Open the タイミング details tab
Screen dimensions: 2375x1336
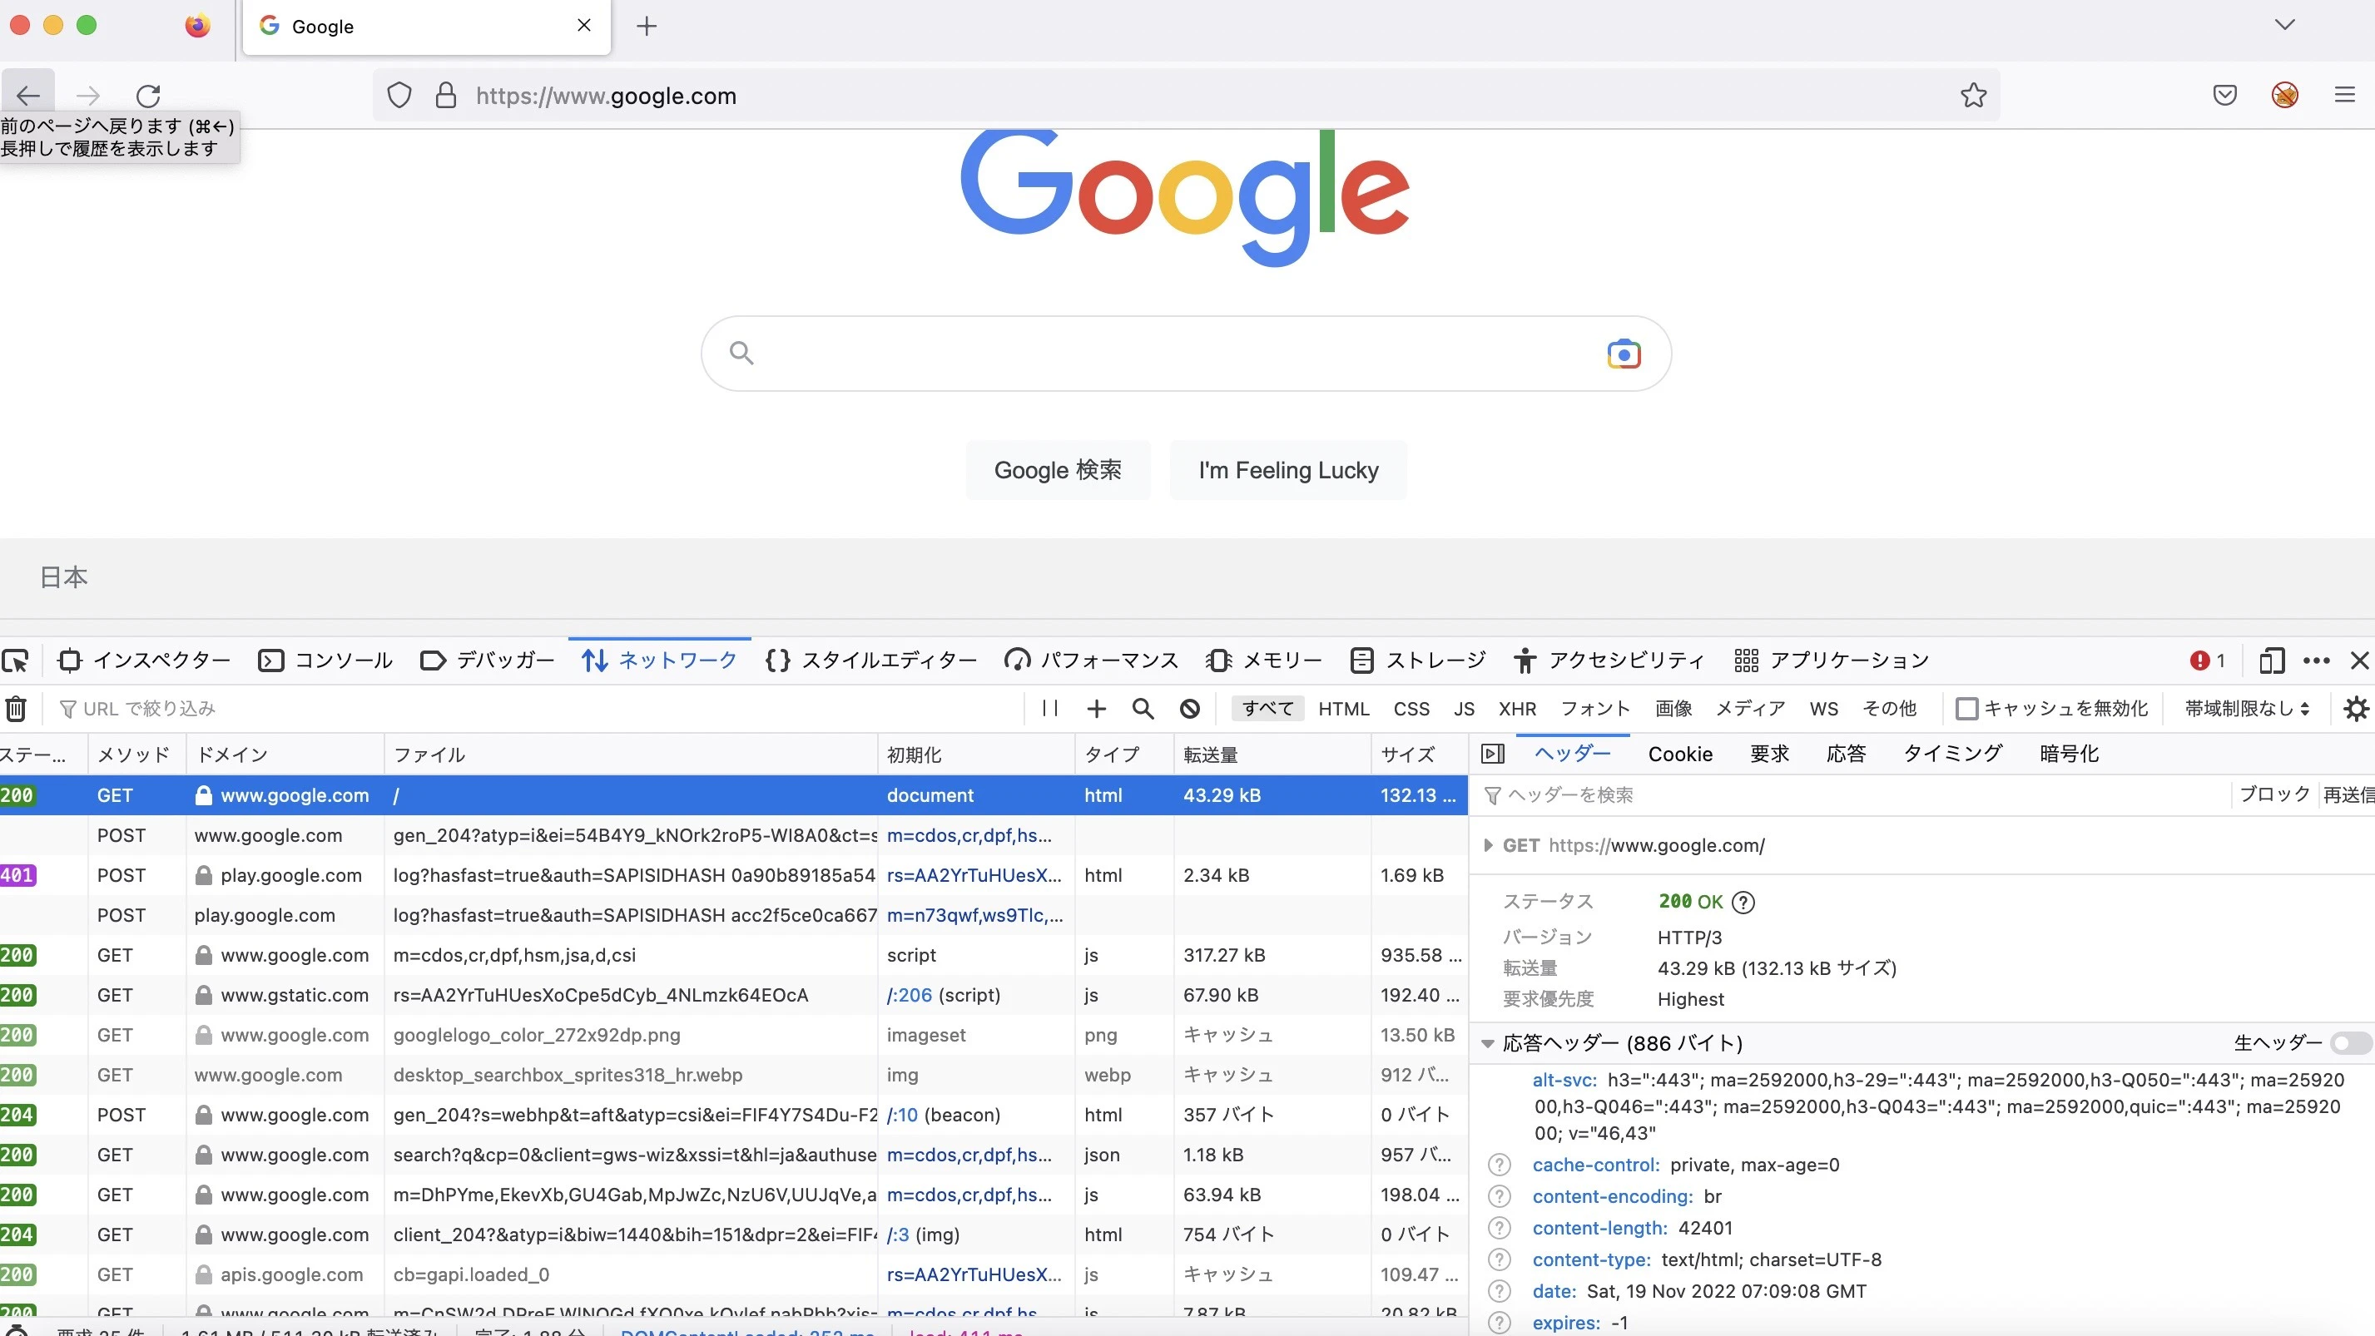[1953, 754]
